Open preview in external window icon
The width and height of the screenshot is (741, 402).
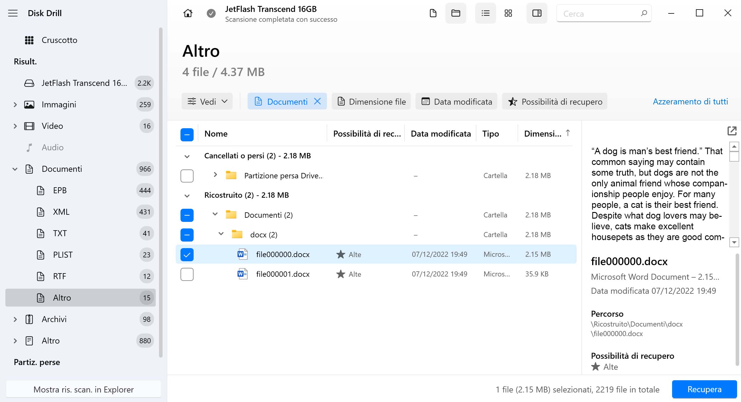click(x=732, y=131)
